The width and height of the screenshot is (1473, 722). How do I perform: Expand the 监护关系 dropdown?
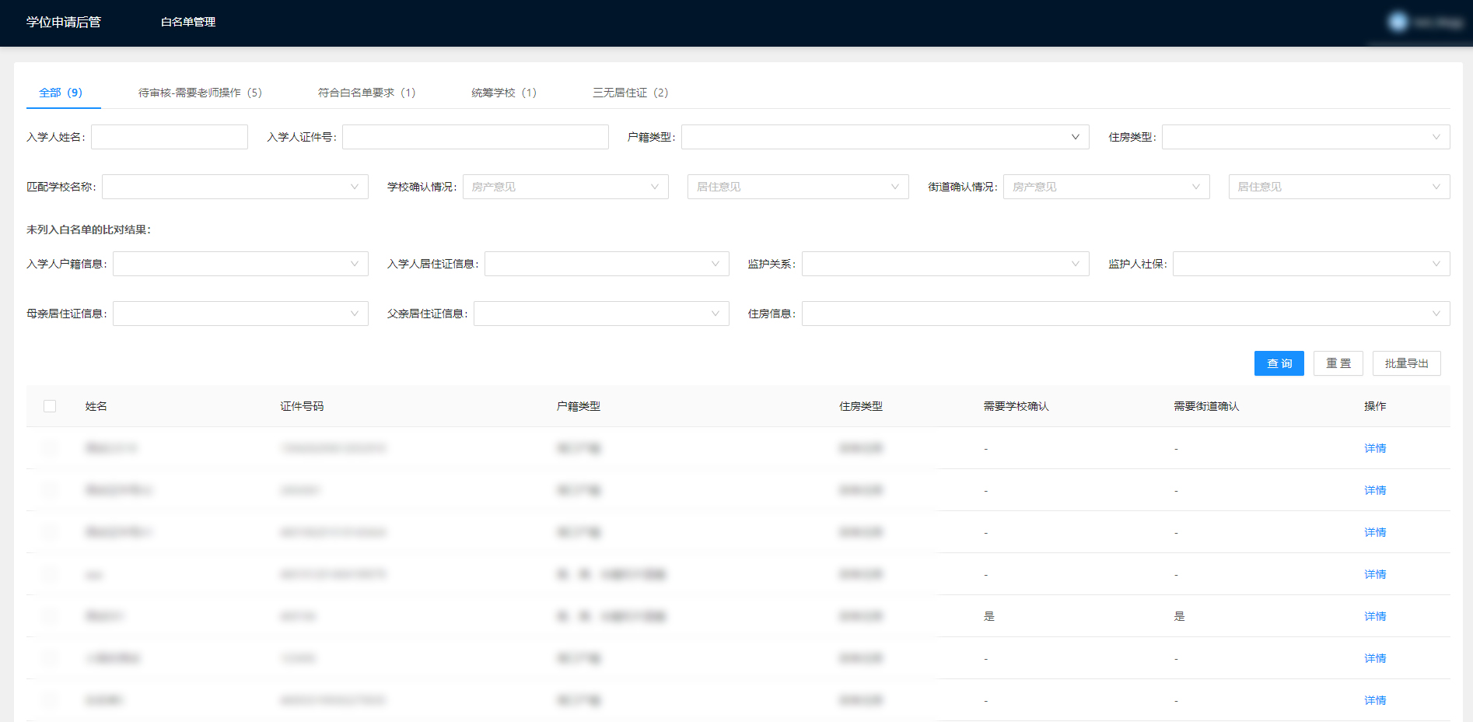944,264
